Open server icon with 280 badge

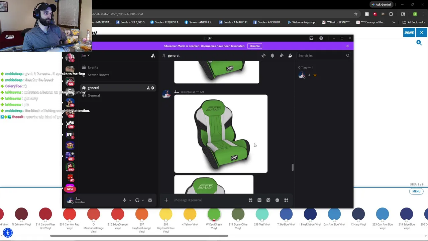[70, 167]
